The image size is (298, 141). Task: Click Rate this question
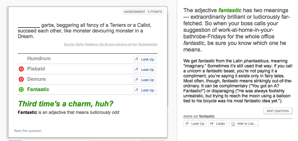(x=28, y=131)
